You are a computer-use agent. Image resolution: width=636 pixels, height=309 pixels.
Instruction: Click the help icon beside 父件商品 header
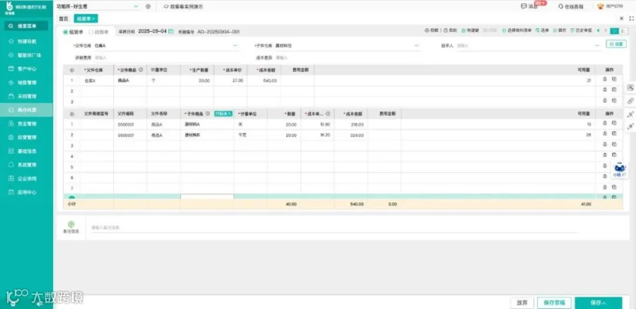click(x=141, y=70)
